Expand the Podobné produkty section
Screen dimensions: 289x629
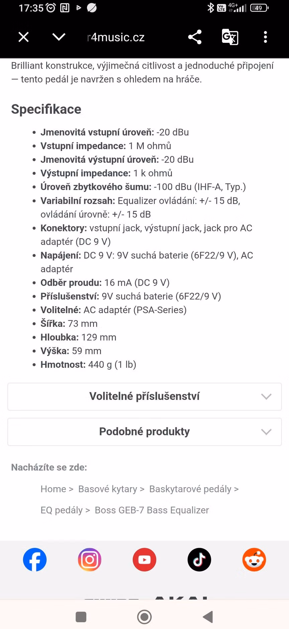[144, 432]
